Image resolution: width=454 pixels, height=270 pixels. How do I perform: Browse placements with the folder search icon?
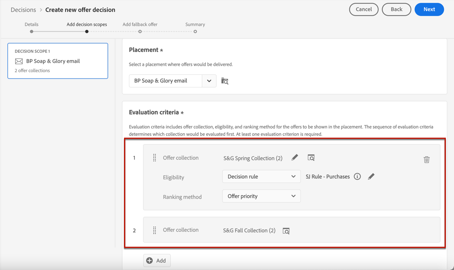coord(225,81)
